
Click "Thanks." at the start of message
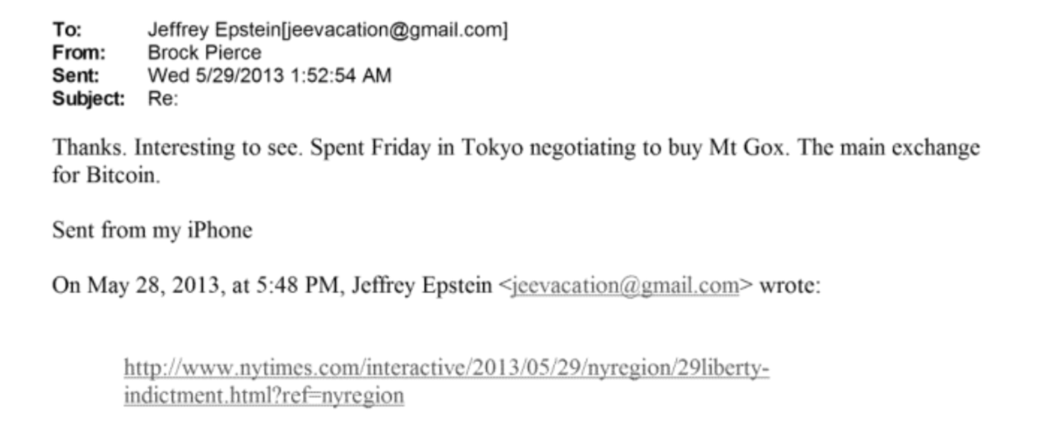(87, 149)
